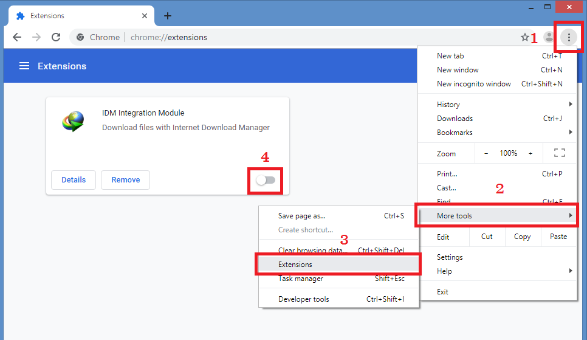
Task: Open a New incognito window
Action: [x=497, y=83]
